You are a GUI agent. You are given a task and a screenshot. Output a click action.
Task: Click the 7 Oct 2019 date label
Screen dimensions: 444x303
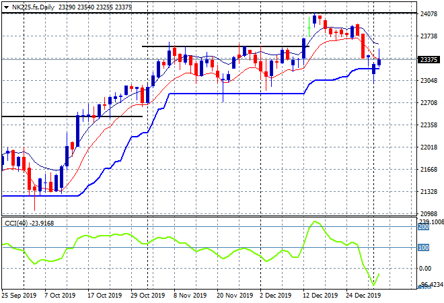(60, 296)
